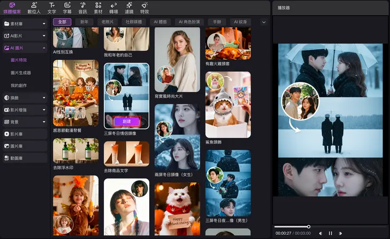Step to next frame in player
The image size is (390, 239).
[x=340, y=233]
